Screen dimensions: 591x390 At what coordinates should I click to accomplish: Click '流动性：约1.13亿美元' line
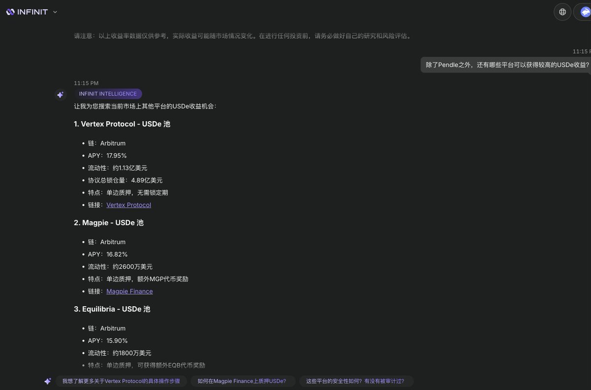click(x=118, y=168)
